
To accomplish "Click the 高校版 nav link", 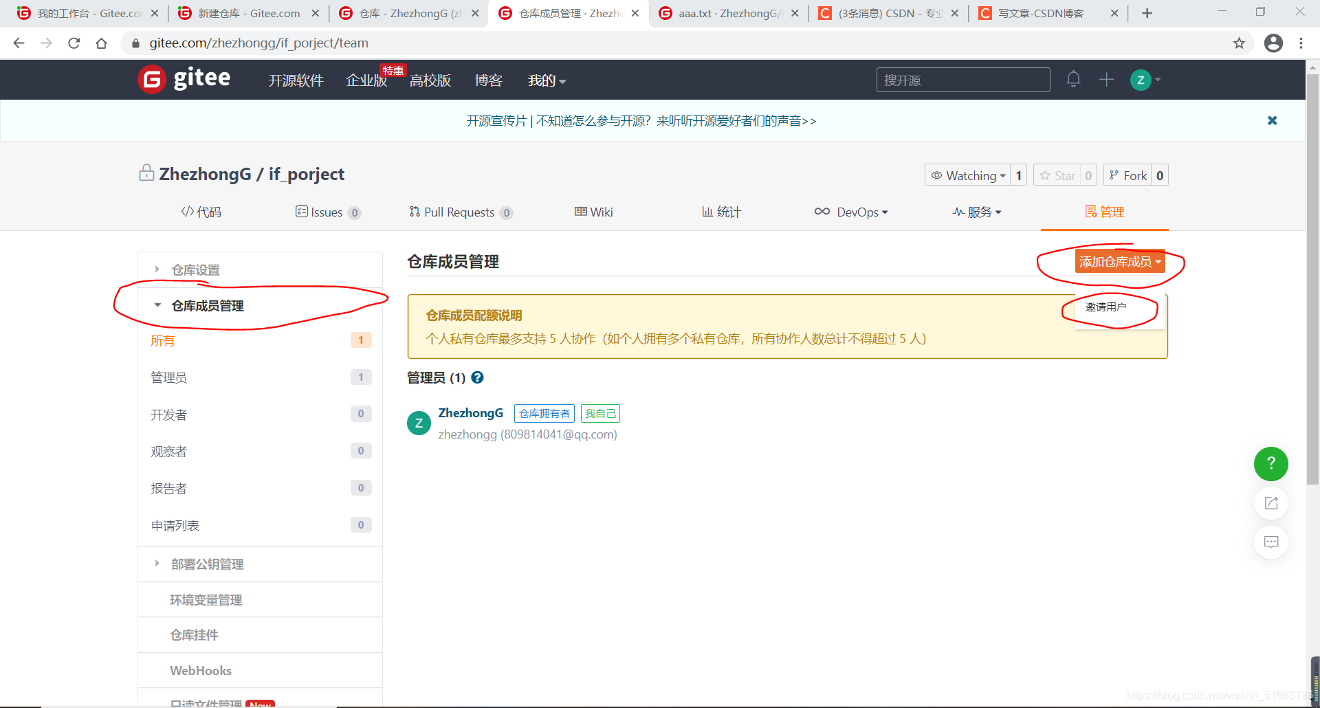I will pos(430,80).
